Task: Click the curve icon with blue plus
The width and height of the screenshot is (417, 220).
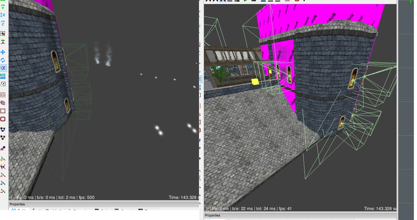Action: pyautogui.click(x=3, y=183)
